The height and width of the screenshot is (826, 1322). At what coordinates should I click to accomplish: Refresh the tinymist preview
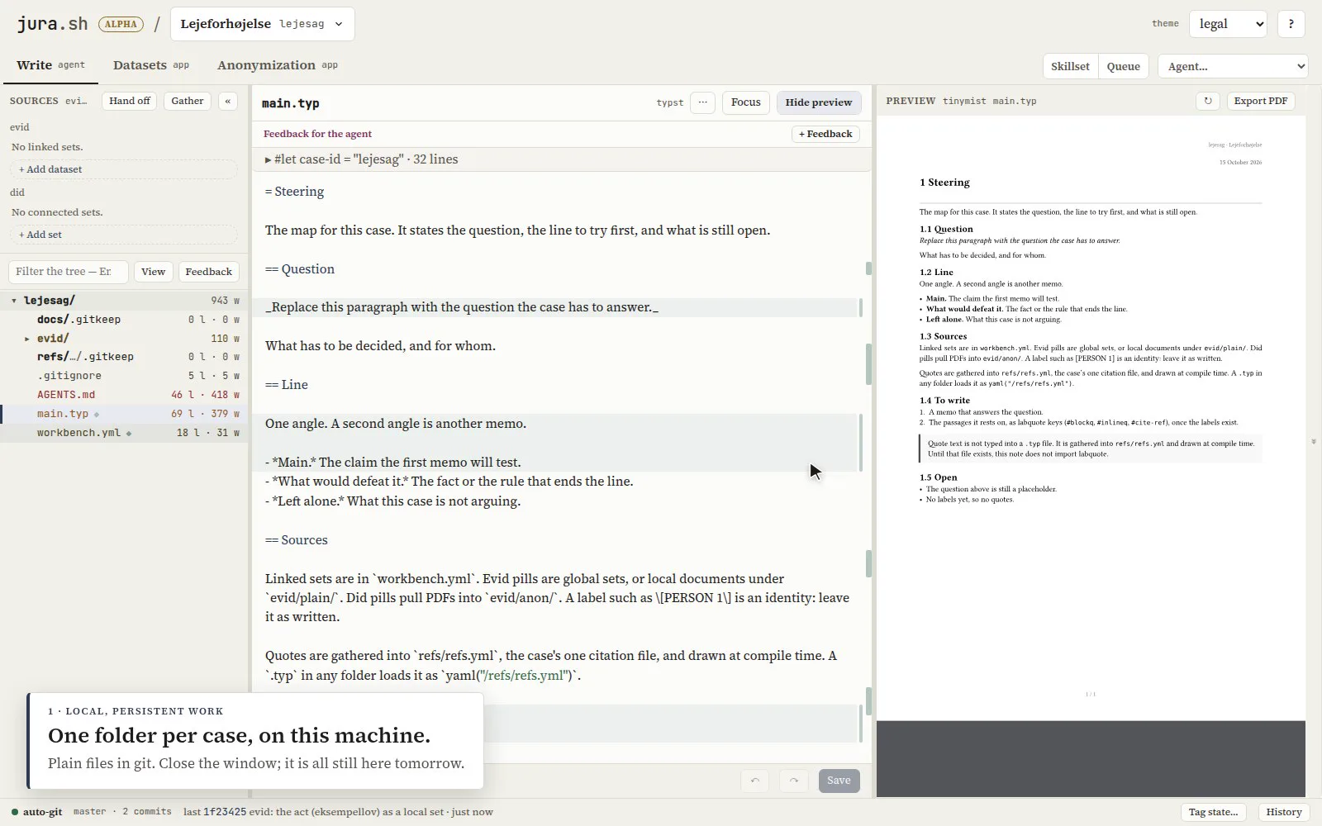pyautogui.click(x=1208, y=101)
